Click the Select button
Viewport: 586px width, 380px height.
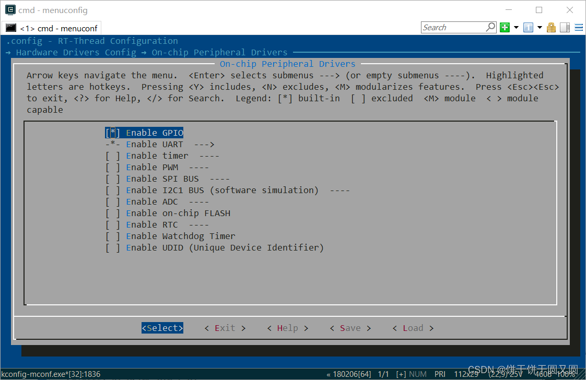point(162,328)
